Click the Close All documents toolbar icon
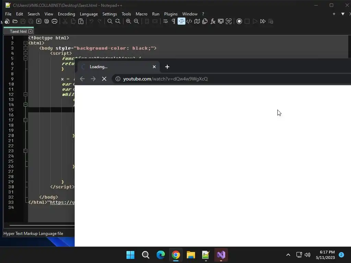The width and height of the screenshot is (351, 263). (x=47, y=21)
